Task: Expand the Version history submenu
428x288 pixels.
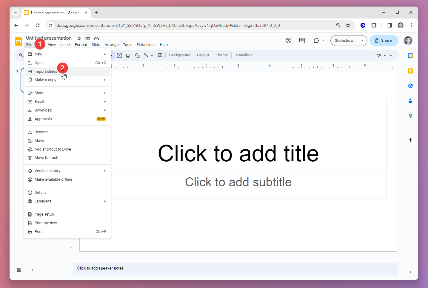Action: (67, 171)
